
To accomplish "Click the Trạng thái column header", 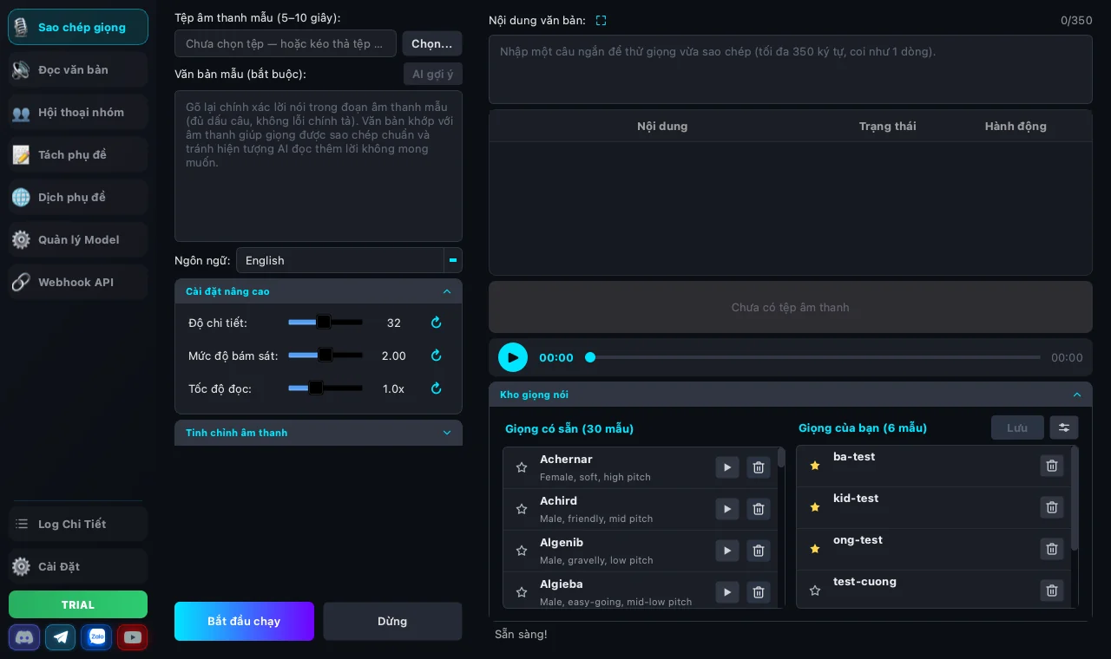I will tap(887, 126).
